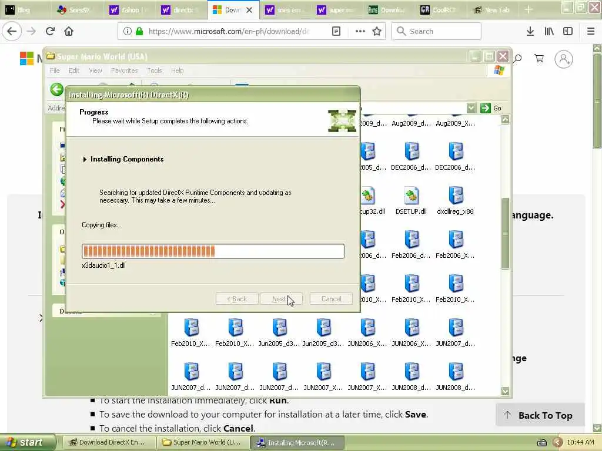Switch to Snes9x browser tab
The image size is (602, 451).
[76, 9]
